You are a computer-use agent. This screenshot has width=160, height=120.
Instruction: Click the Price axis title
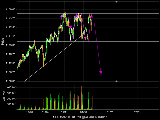[3, 41]
